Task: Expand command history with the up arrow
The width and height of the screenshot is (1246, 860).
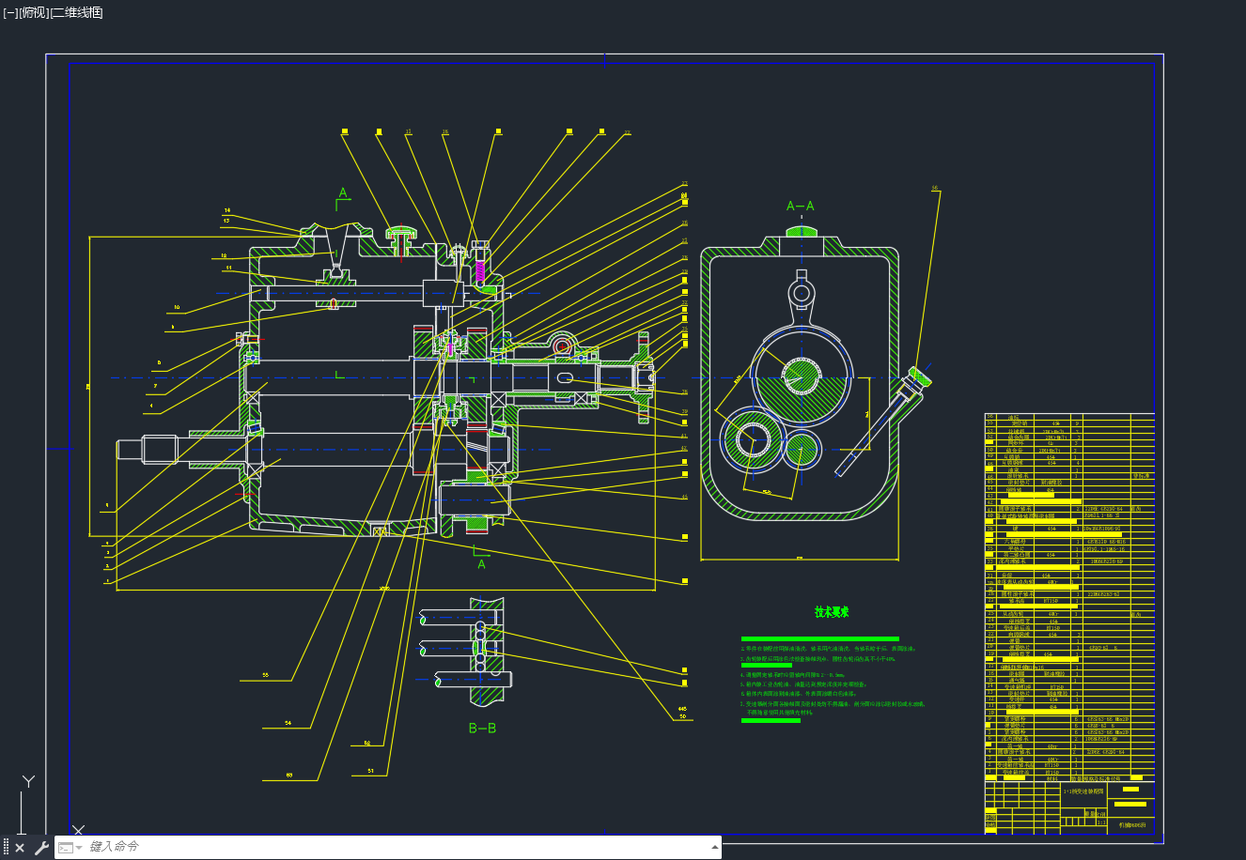Action: pyautogui.click(x=715, y=848)
